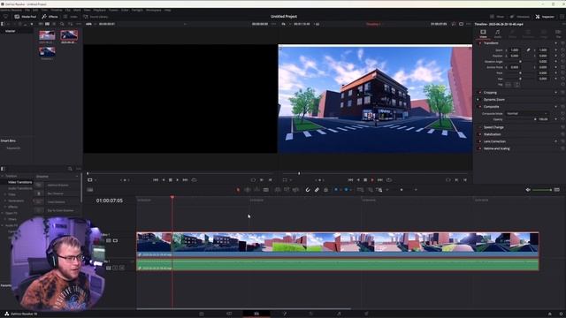Image resolution: width=566 pixels, height=318 pixels.
Task: Adjust the Rotation Angle slider
Action: (520, 62)
